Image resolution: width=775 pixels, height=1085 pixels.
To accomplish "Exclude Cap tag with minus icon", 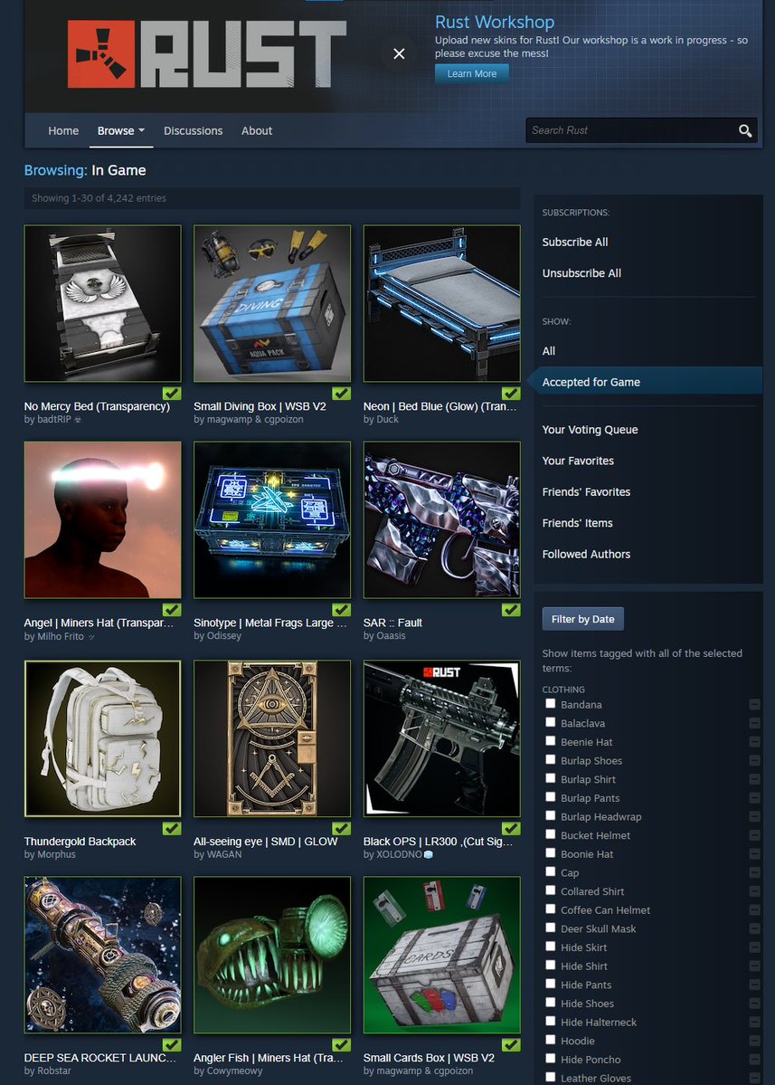I will [754, 872].
